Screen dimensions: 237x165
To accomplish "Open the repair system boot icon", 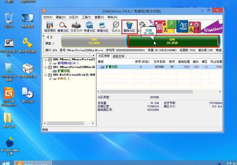I will (x=28, y=70).
